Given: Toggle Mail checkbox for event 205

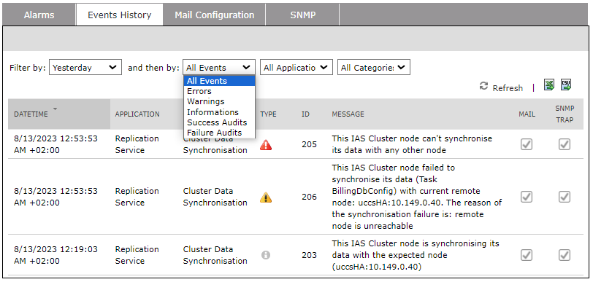Looking at the screenshot, I should pyautogui.click(x=527, y=144).
